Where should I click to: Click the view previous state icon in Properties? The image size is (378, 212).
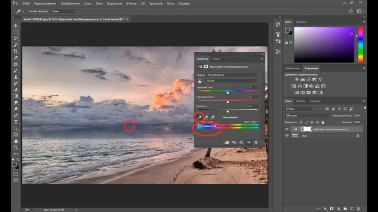point(234,143)
